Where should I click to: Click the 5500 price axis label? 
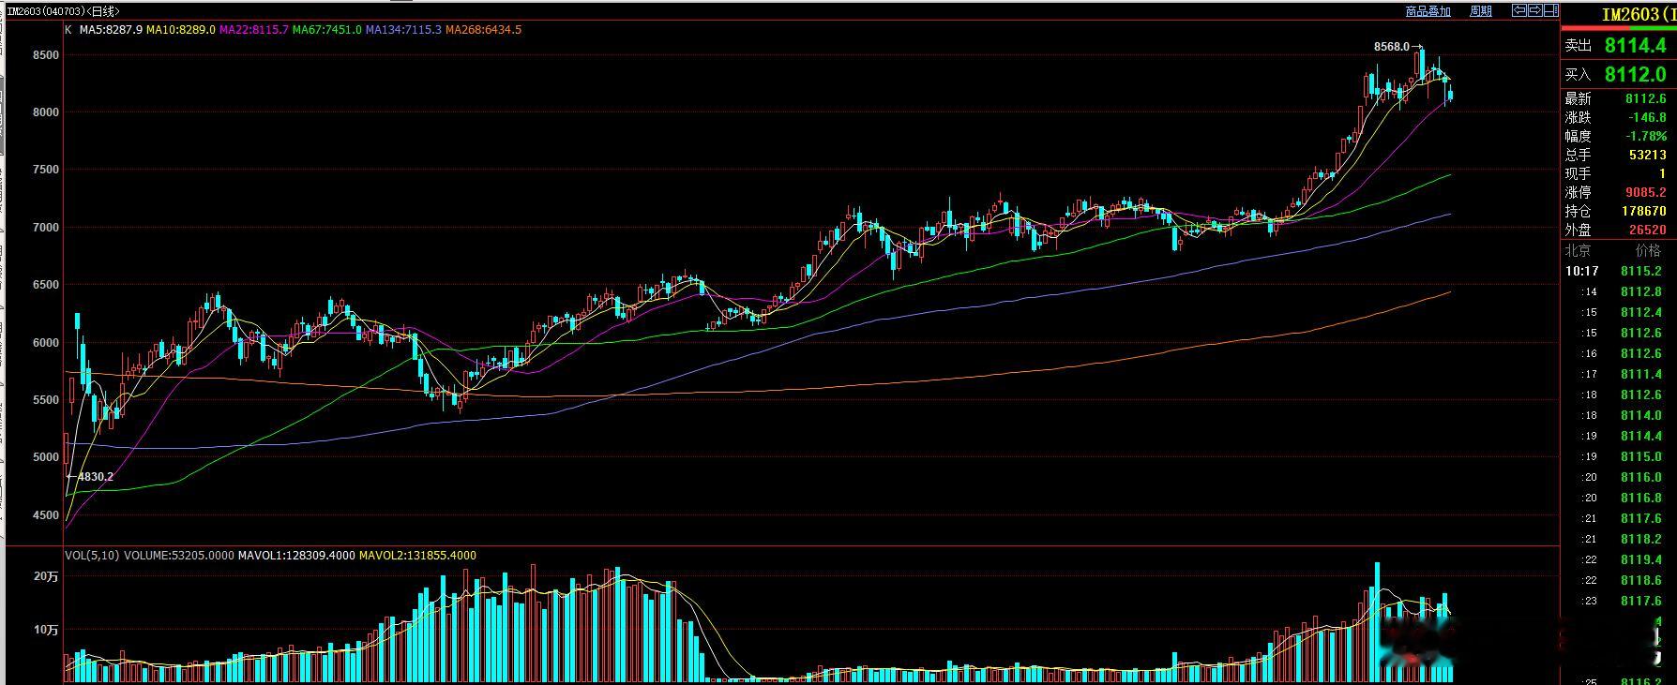[x=46, y=400]
